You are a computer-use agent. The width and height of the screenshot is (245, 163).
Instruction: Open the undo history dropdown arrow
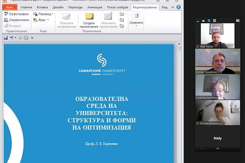[16, 38]
